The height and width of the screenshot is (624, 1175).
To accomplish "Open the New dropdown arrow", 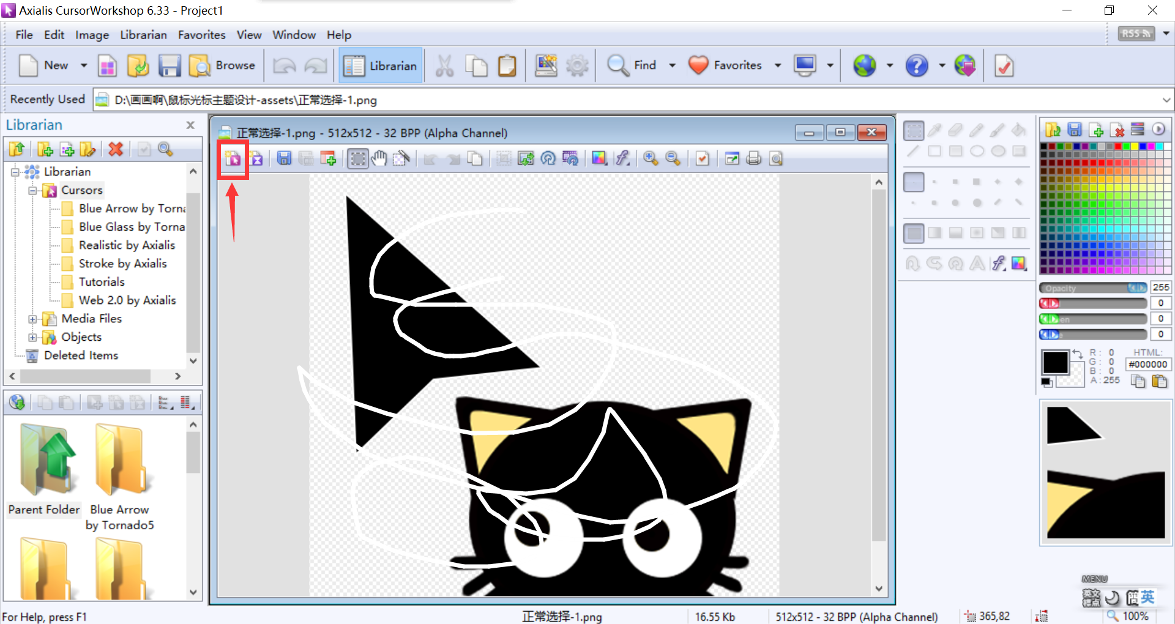I will coord(84,65).
